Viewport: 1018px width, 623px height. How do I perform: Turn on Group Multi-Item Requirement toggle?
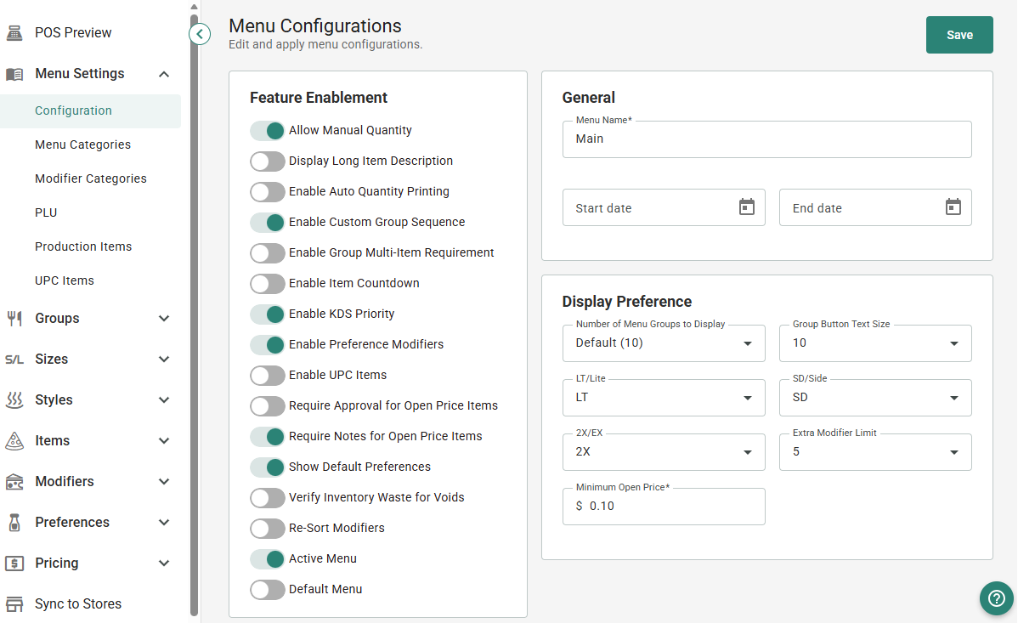pos(268,252)
